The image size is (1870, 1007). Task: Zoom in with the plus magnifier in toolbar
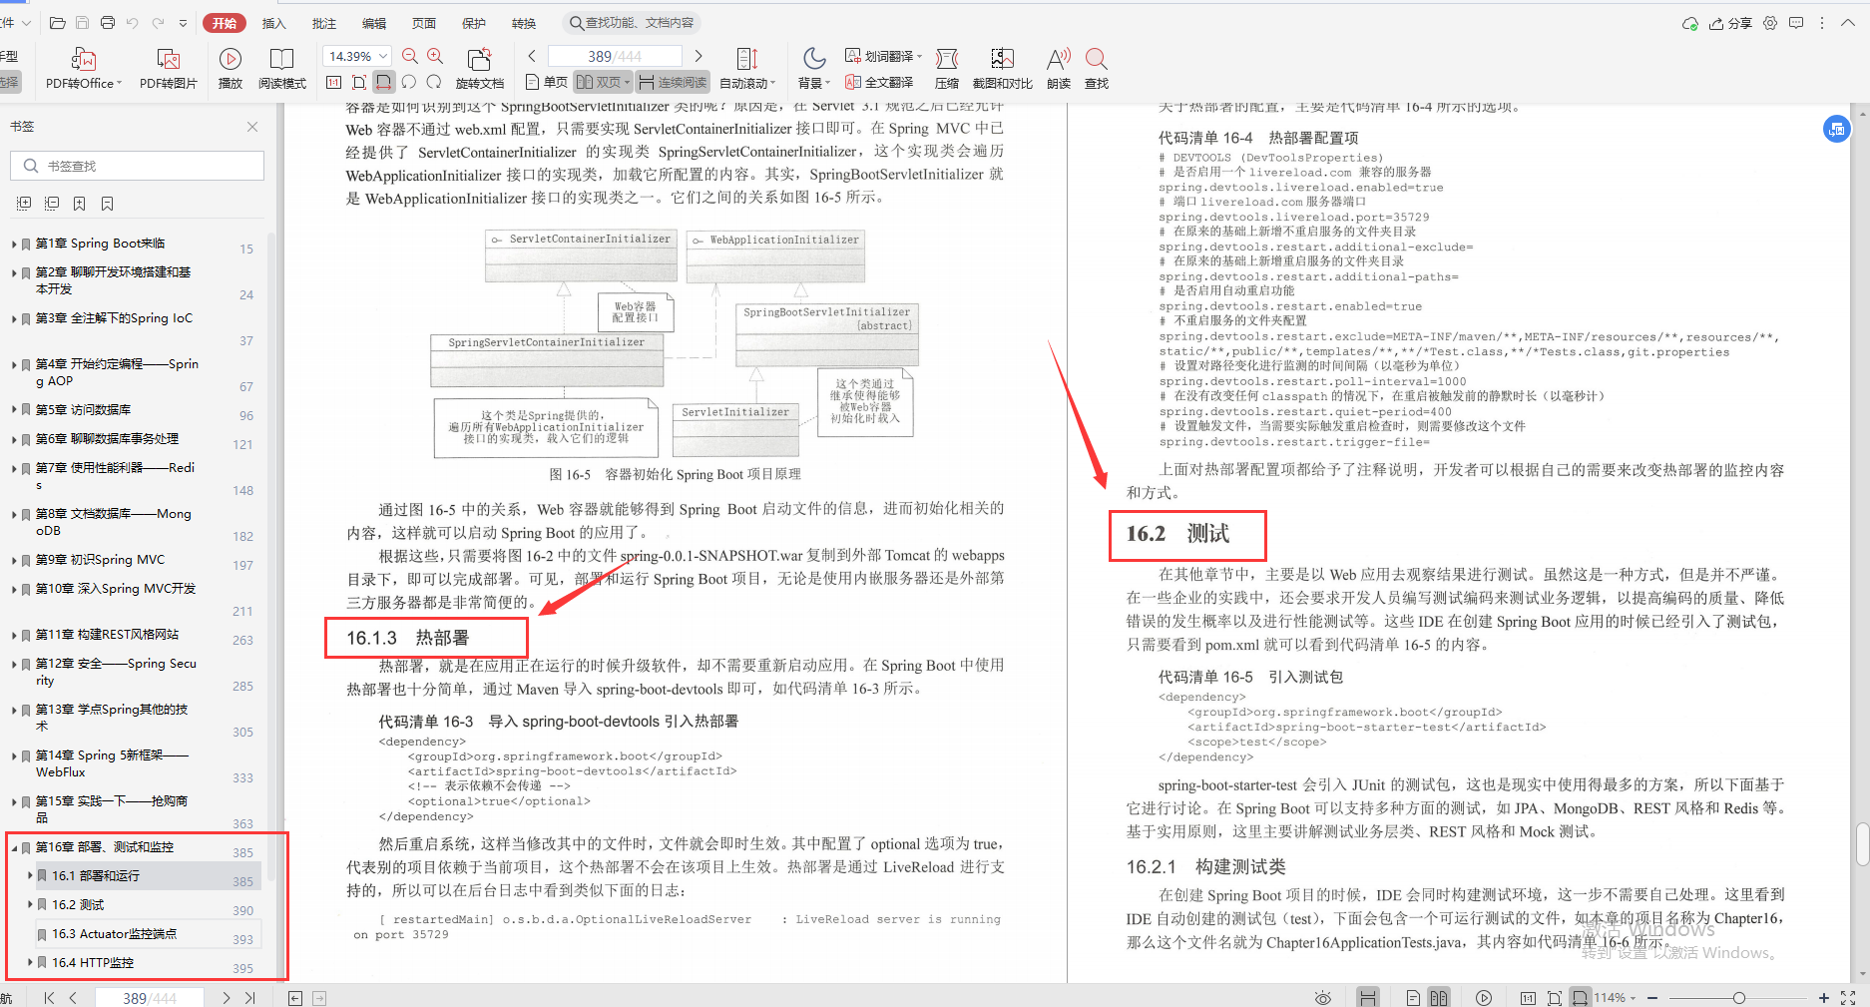pos(435,57)
